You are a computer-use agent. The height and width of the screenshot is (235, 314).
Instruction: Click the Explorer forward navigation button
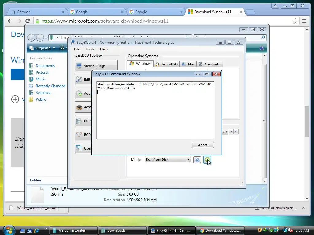tap(40, 38)
